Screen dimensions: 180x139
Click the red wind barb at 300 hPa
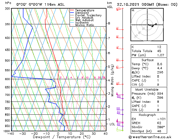coord(120,9)
